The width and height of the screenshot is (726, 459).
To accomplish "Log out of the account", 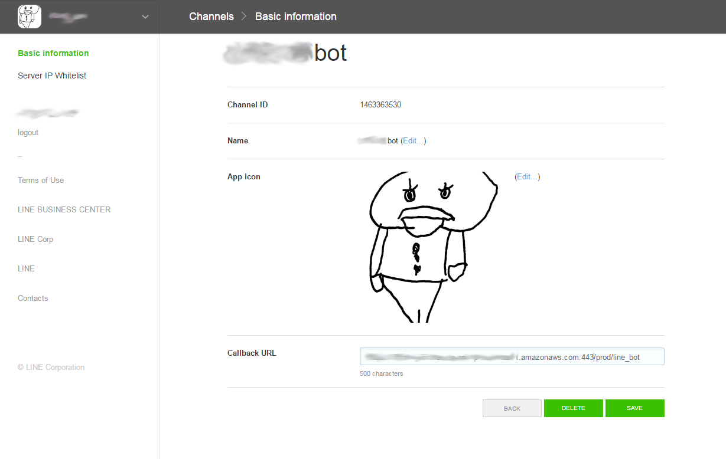I will coord(27,132).
